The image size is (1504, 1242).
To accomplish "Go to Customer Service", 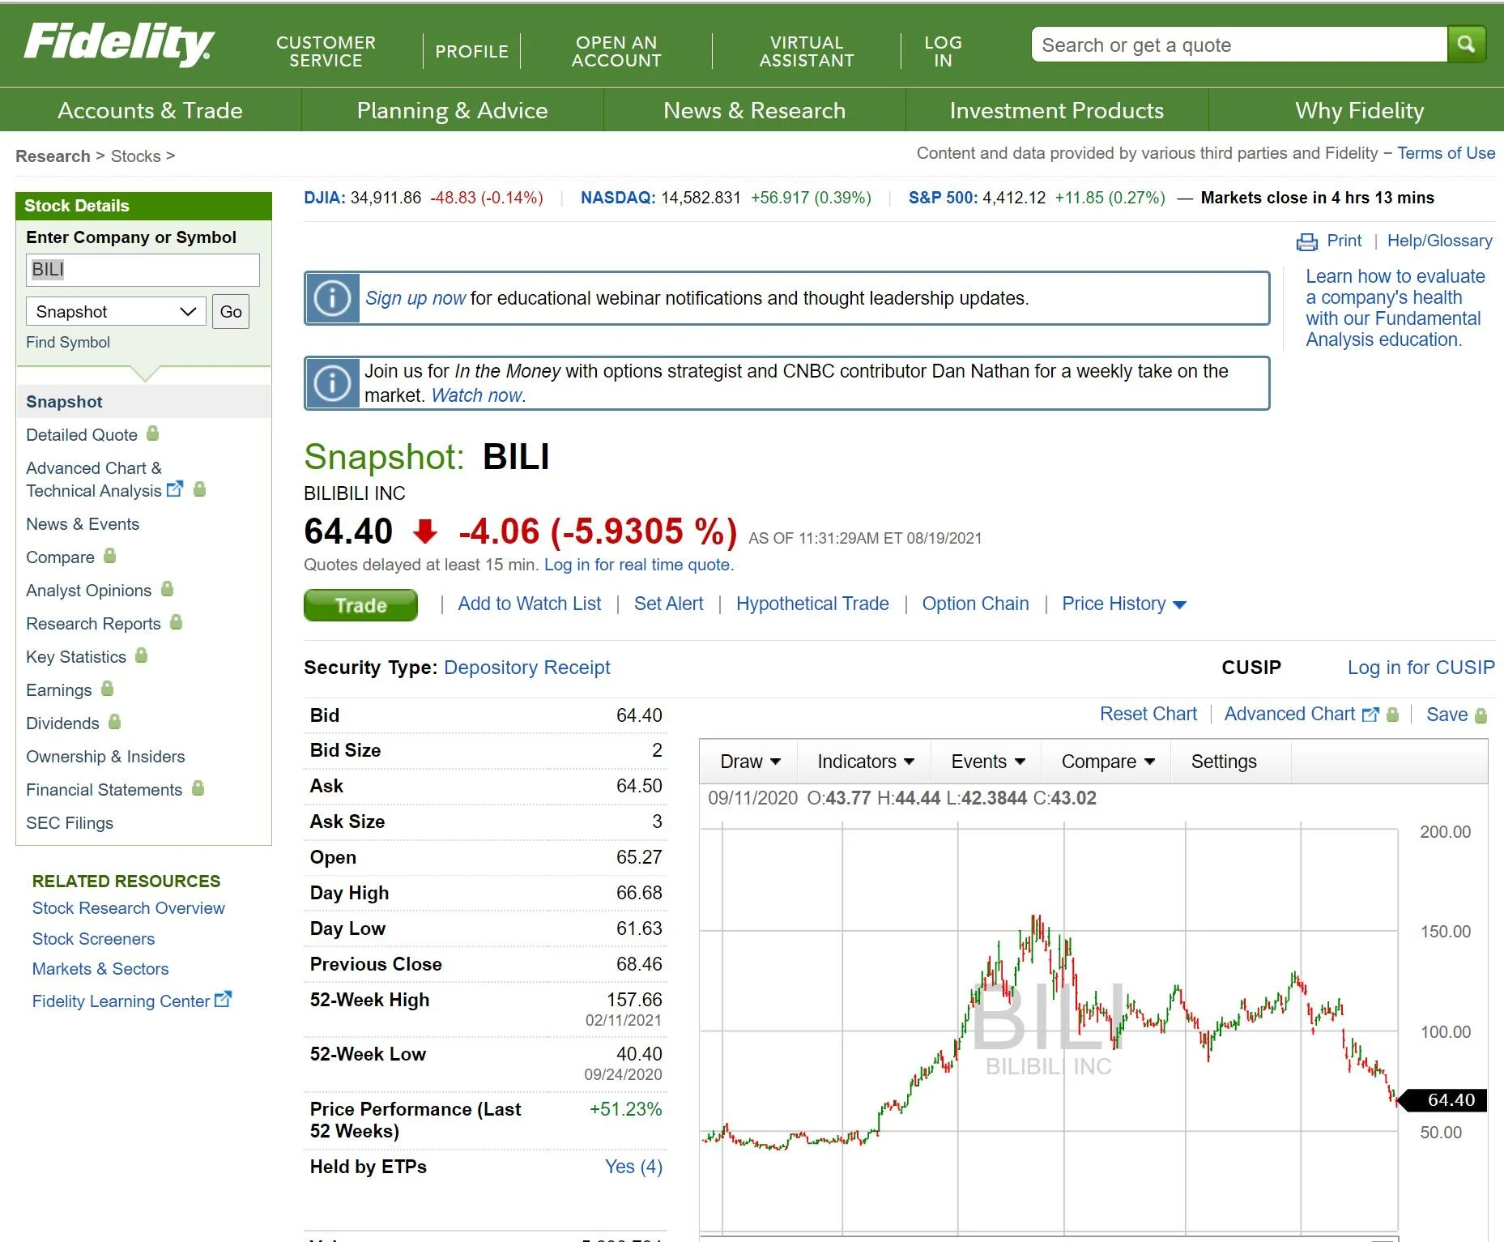I will click(x=326, y=51).
